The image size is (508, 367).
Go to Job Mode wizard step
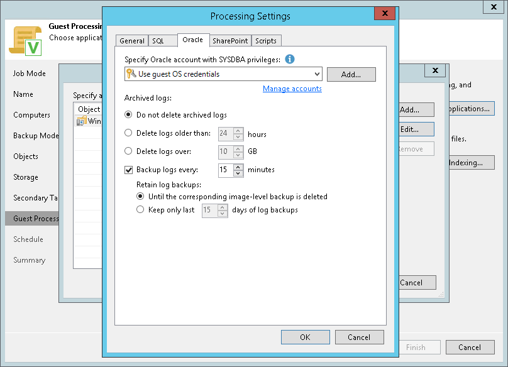pos(29,74)
